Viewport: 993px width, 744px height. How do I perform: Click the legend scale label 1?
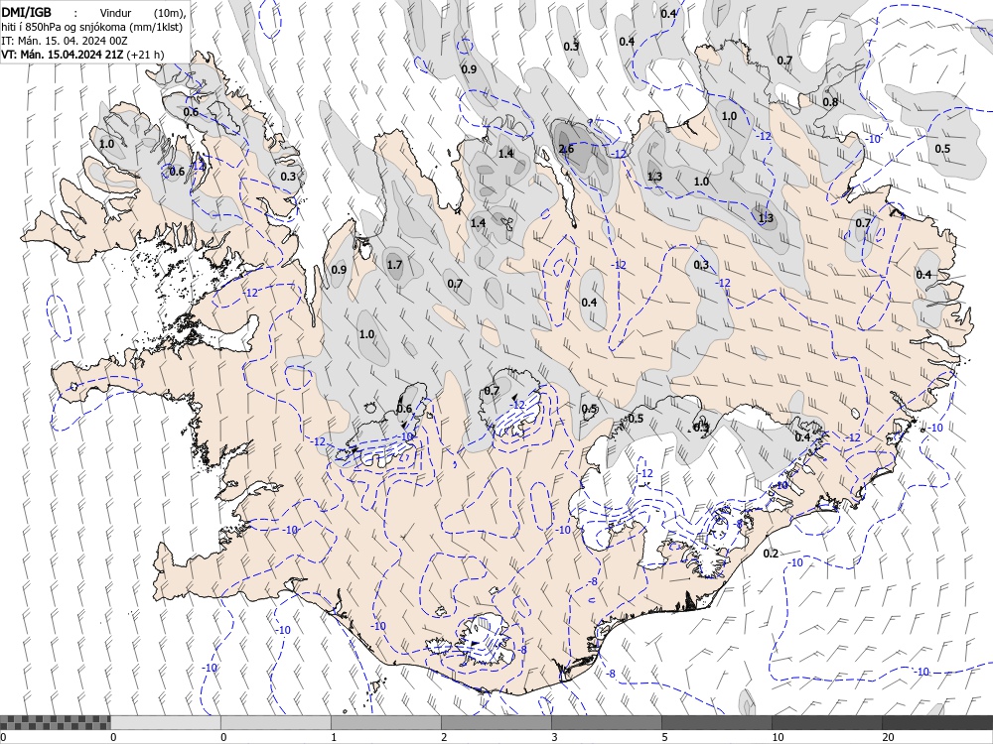334,737
